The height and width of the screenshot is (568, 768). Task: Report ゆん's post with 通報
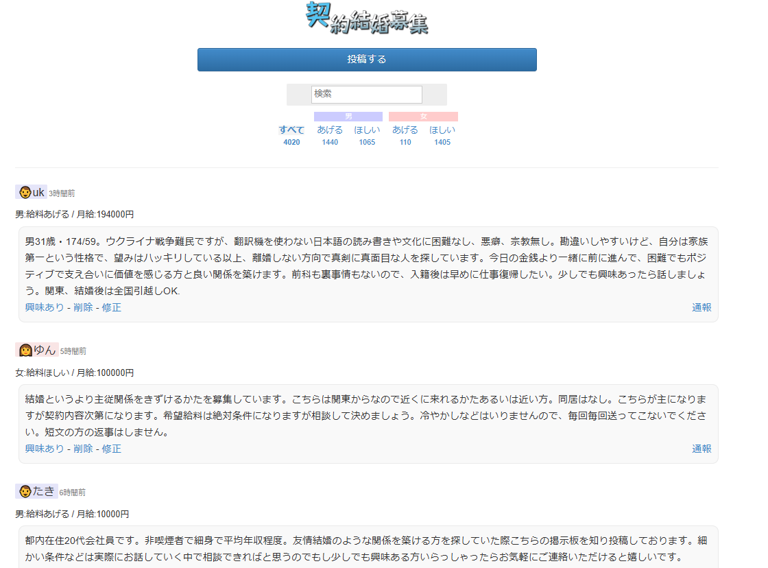pyautogui.click(x=701, y=449)
